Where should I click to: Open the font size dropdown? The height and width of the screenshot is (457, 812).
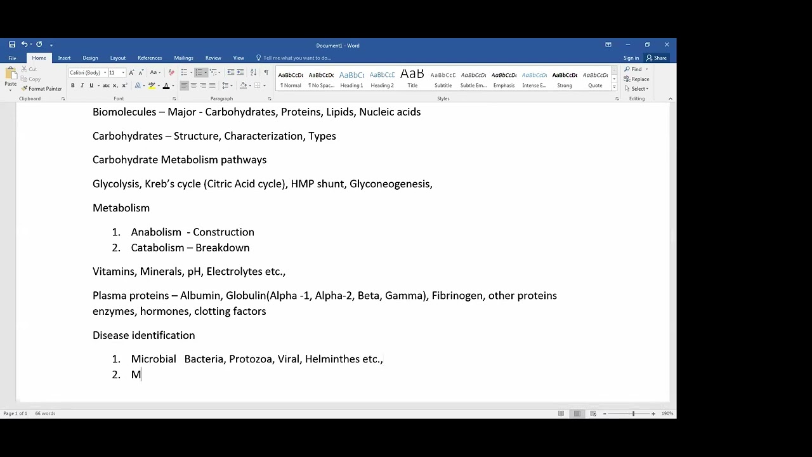(123, 72)
